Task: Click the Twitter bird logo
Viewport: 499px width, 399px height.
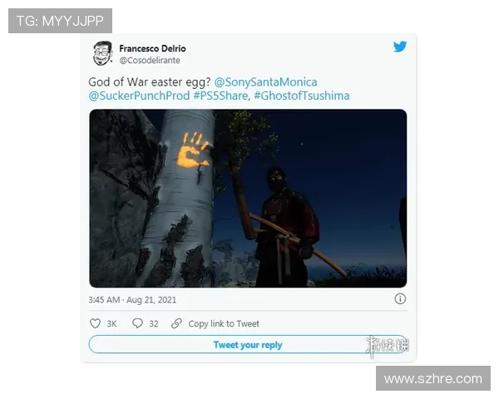Action: pos(400,47)
